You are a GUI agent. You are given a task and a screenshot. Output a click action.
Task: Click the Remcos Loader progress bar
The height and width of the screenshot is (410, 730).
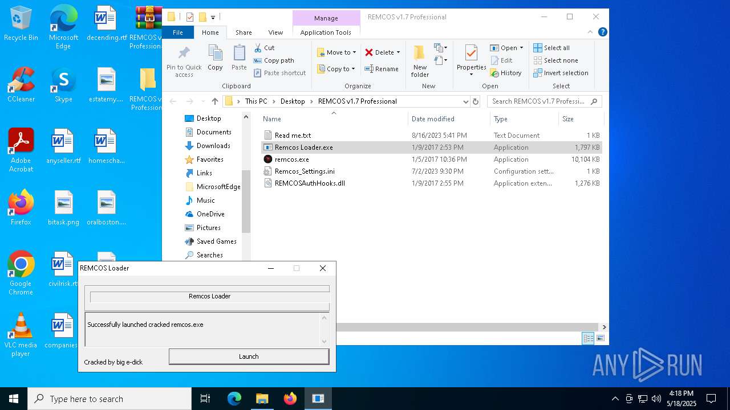pos(209,296)
